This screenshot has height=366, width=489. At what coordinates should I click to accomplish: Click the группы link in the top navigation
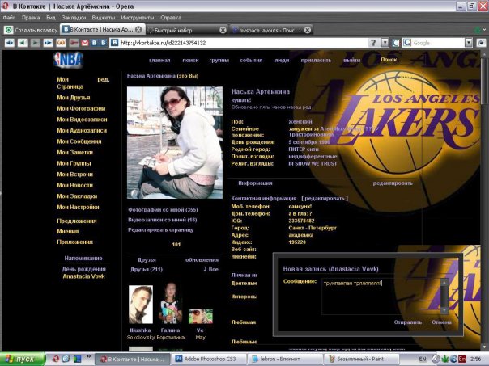click(219, 60)
